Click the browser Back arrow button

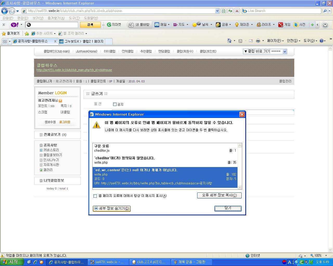tap(4, 11)
